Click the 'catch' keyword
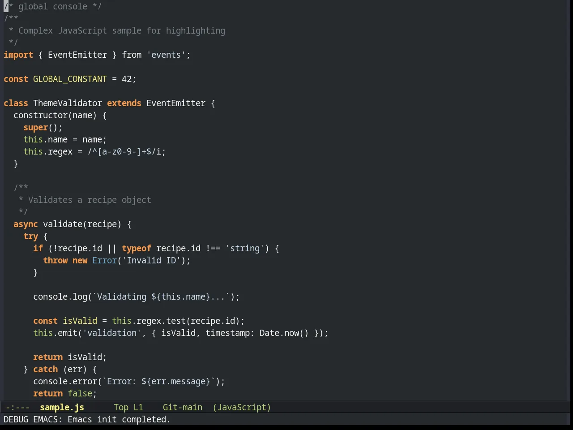This screenshot has height=430, width=573. pyautogui.click(x=45, y=369)
